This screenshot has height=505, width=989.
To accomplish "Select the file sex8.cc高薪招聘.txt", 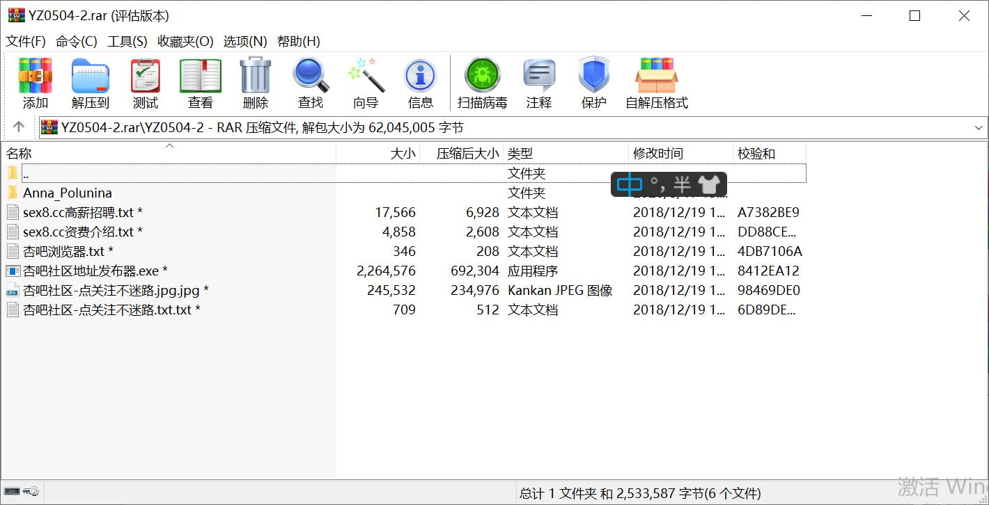I will click(x=83, y=212).
